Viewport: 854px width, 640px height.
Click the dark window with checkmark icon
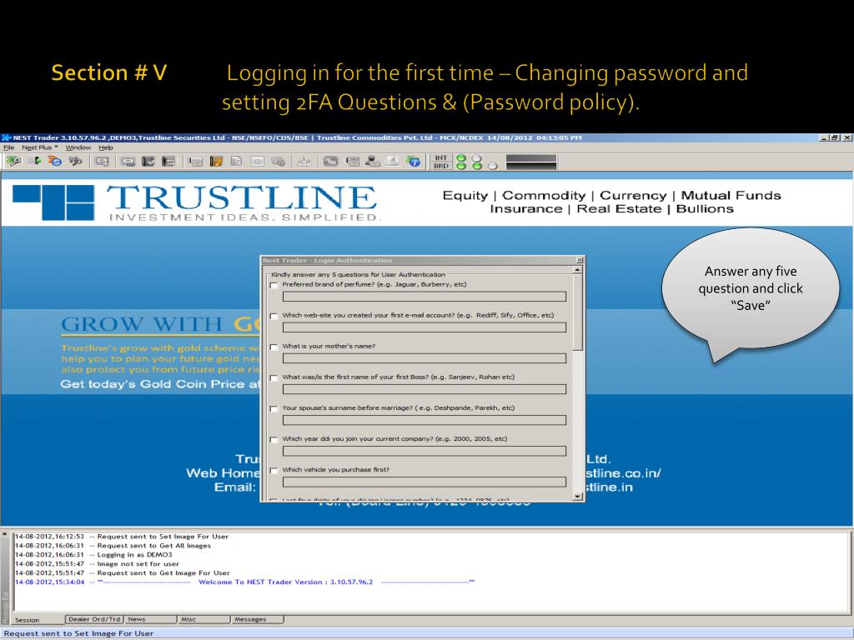point(148,162)
